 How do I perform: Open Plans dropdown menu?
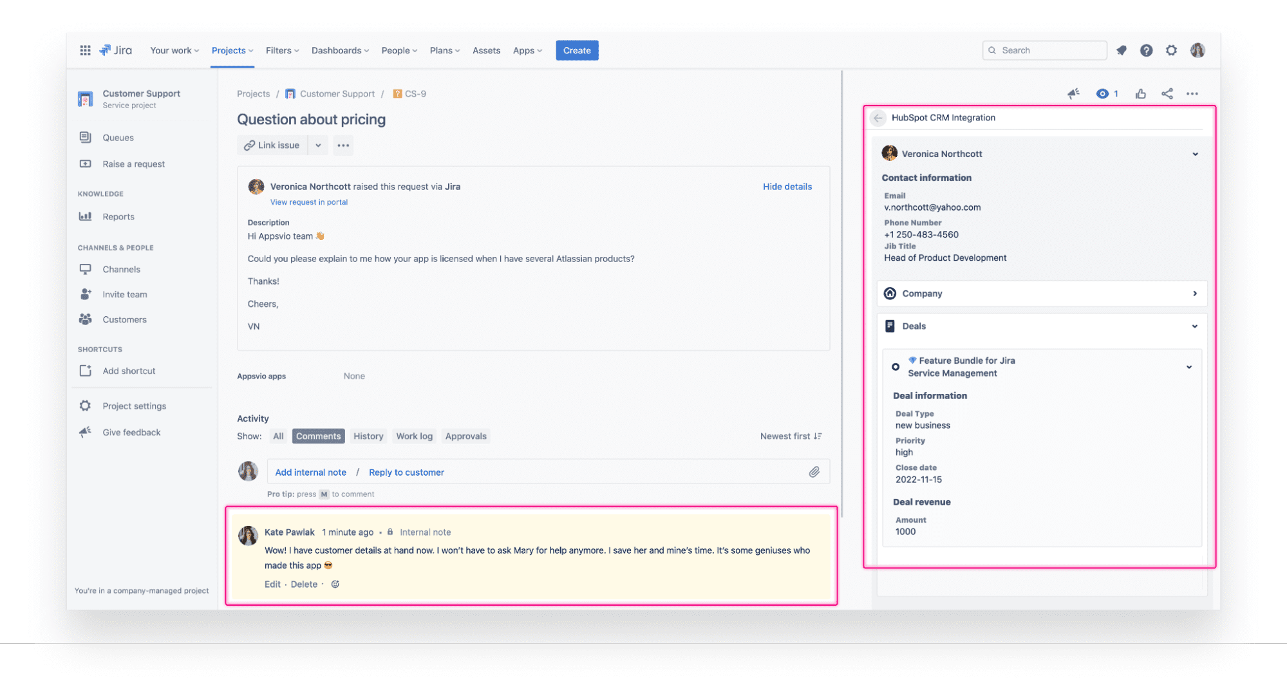coord(445,50)
